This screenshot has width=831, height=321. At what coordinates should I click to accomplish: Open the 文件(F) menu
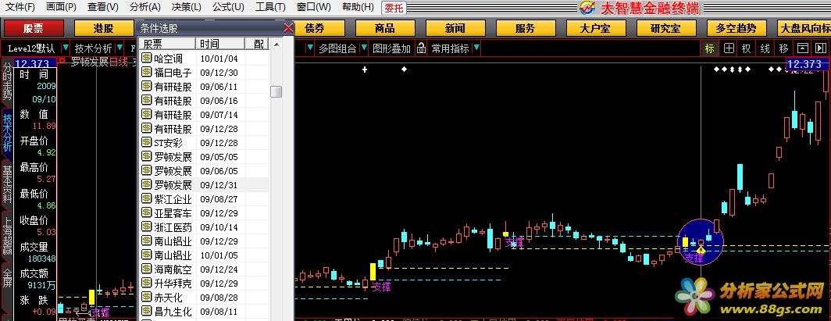point(20,7)
